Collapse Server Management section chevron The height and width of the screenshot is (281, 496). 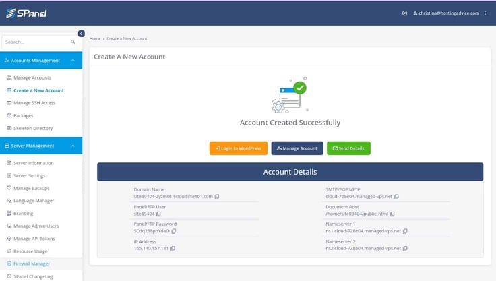(73, 146)
